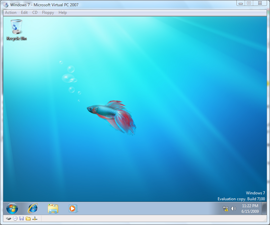The image size is (270, 225).
Task: Open the Floppy menu
Action: click(48, 13)
